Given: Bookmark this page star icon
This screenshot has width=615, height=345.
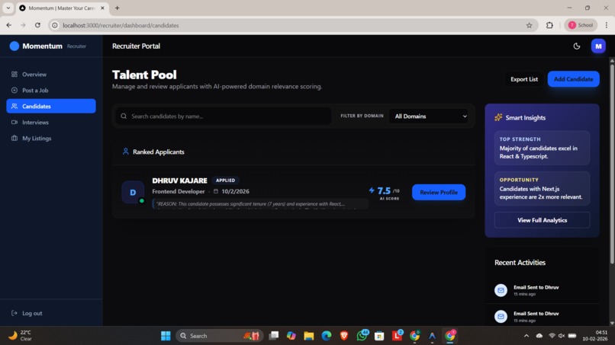Looking at the screenshot, I should tap(529, 25).
